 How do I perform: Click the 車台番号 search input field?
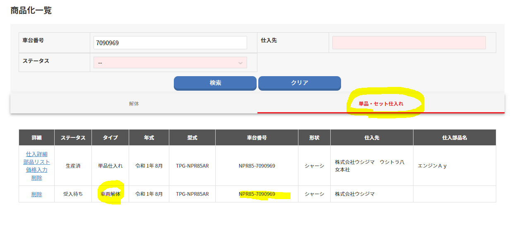(171, 43)
